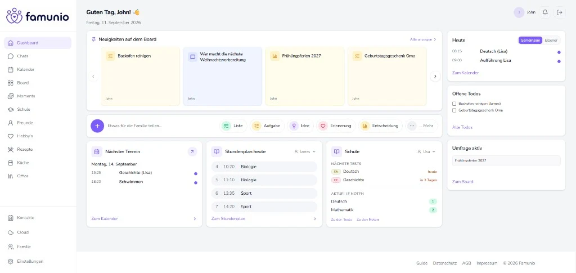Image resolution: width=576 pixels, height=273 pixels.
Task: Switch Heute view to Eigener
Action: [x=551, y=41]
